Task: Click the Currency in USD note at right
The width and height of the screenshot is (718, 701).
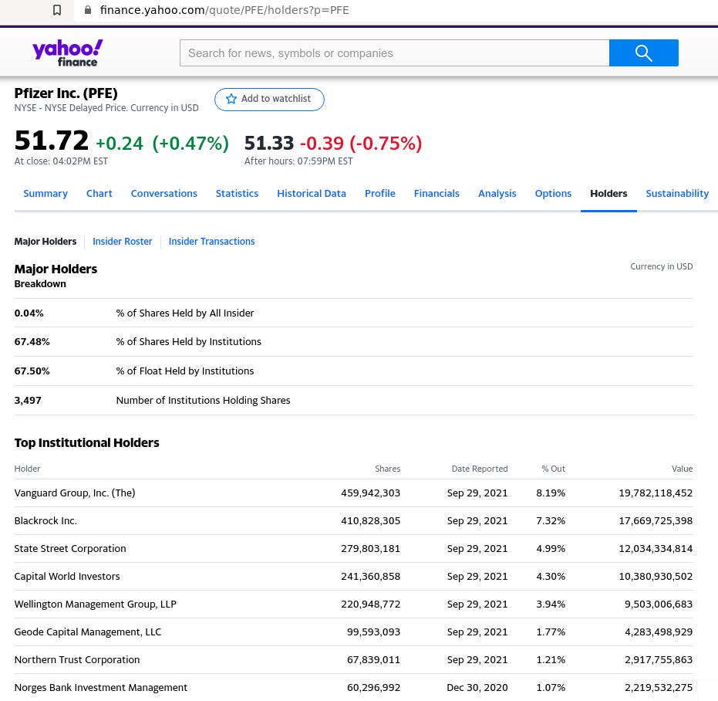Action: (x=661, y=266)
